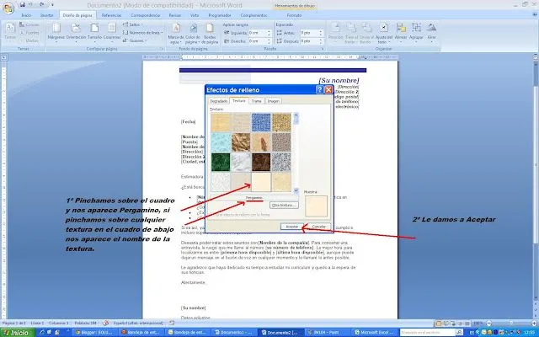539x337 pixels.
Task: Select the Trama tab in dialog
Action: pyautogui.click(x=256, y=101)
